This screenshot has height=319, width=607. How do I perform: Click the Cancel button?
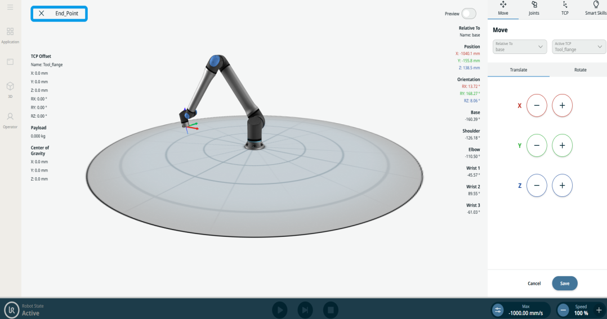pos(534,284)
